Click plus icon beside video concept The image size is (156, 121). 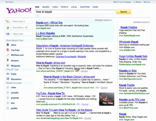(8, 87)
